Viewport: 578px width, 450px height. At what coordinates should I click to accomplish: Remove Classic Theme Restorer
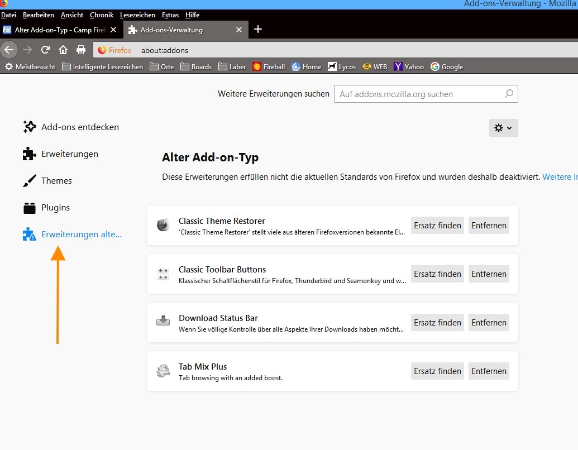pyautogui.click(x=489, y=225)
